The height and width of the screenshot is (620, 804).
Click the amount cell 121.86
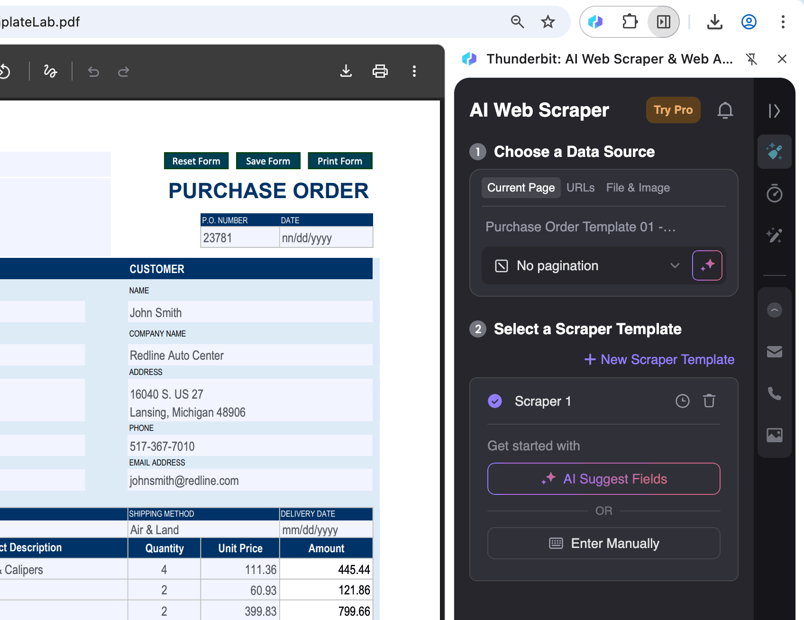[326, 590]
